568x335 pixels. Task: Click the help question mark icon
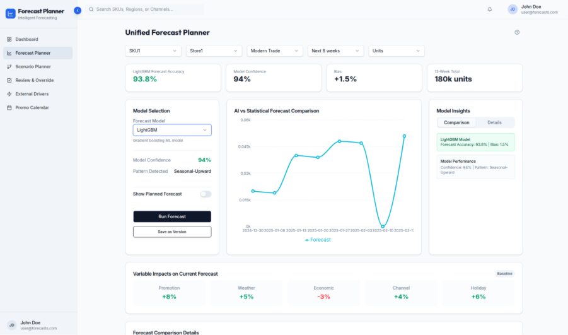pos(517,32)
